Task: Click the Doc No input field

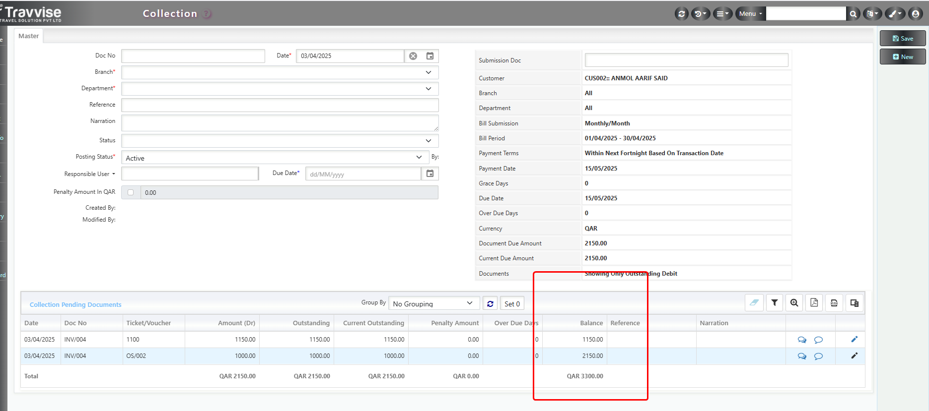Action: pyautogui.click(x=193, y=56)
